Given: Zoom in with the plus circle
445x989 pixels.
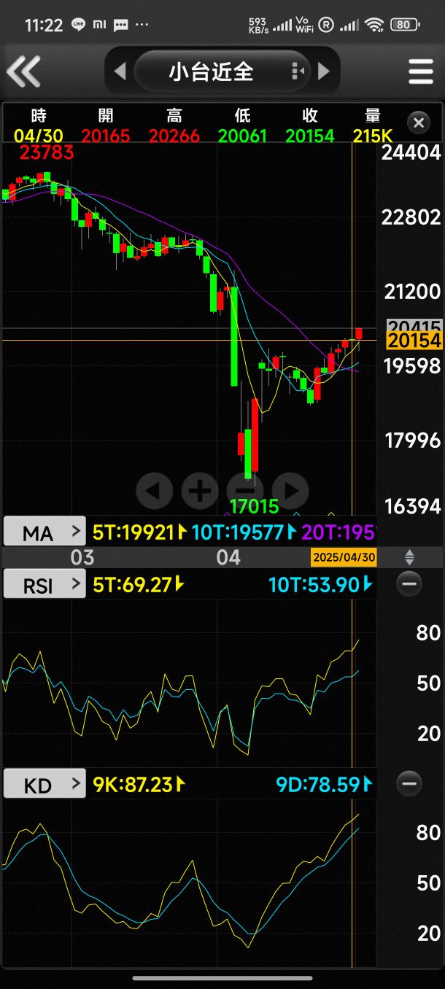Looking at the screenshot, I should tap(200, 491).
